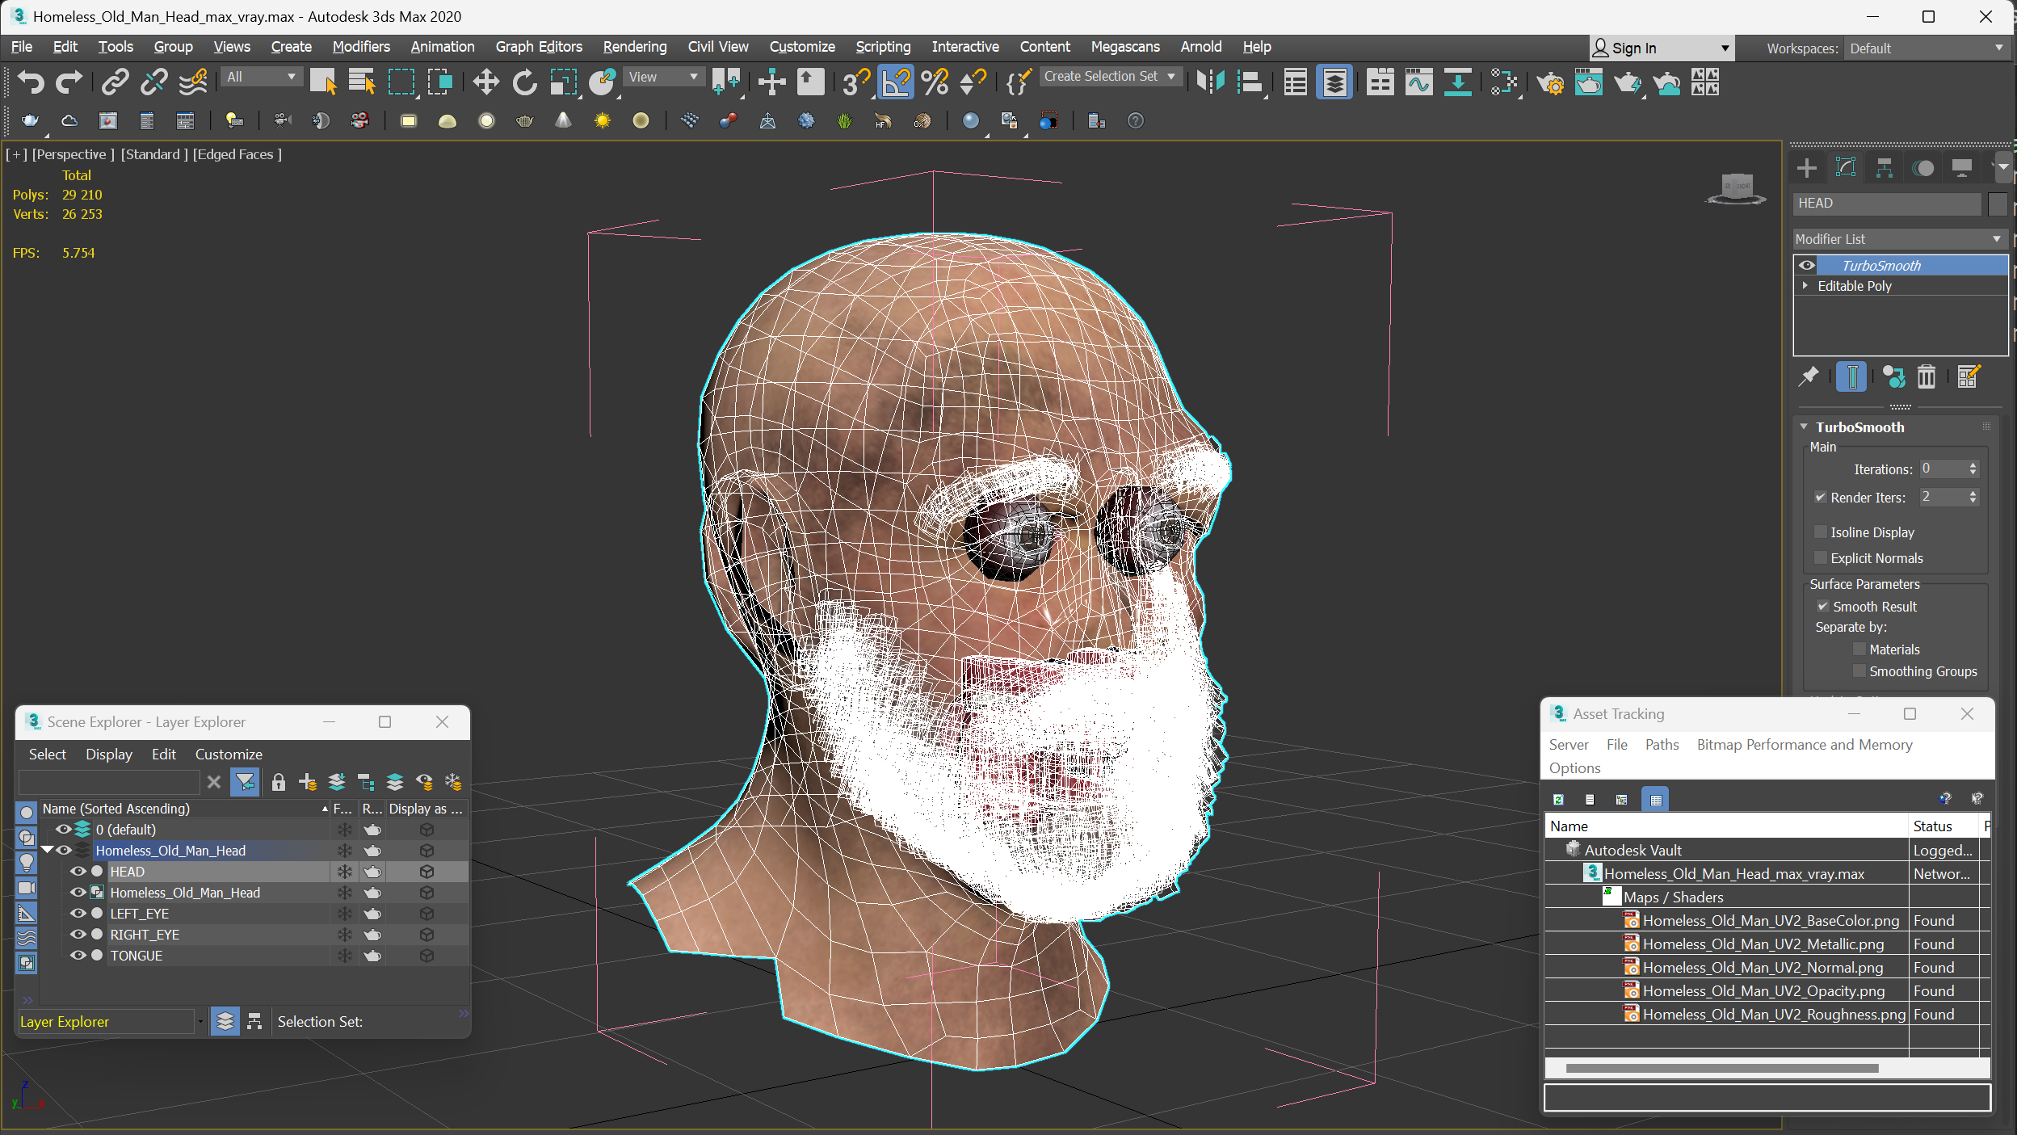The width and height of the screenshot is (2017, 1135).
Task: Open the Megascans menu
Action: tap(1124, 47)
